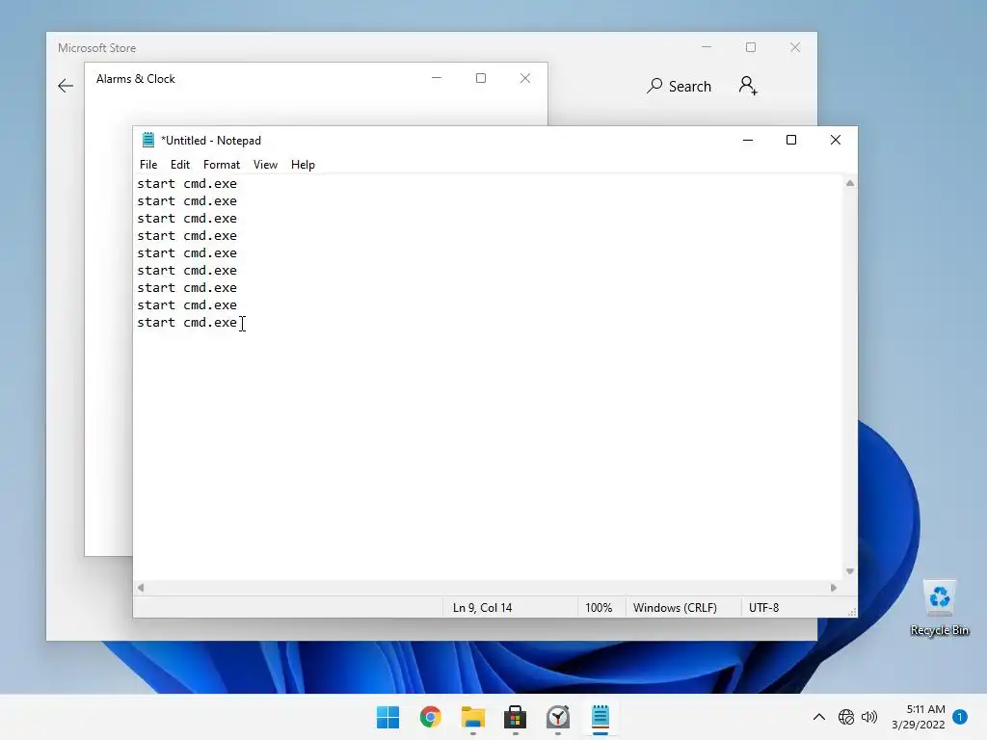
Task: Minimize the Microsoft Store window
Action: pos(707,47)
